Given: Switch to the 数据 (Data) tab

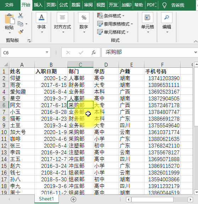Looking at the screenshot, I should coord(76,5).
